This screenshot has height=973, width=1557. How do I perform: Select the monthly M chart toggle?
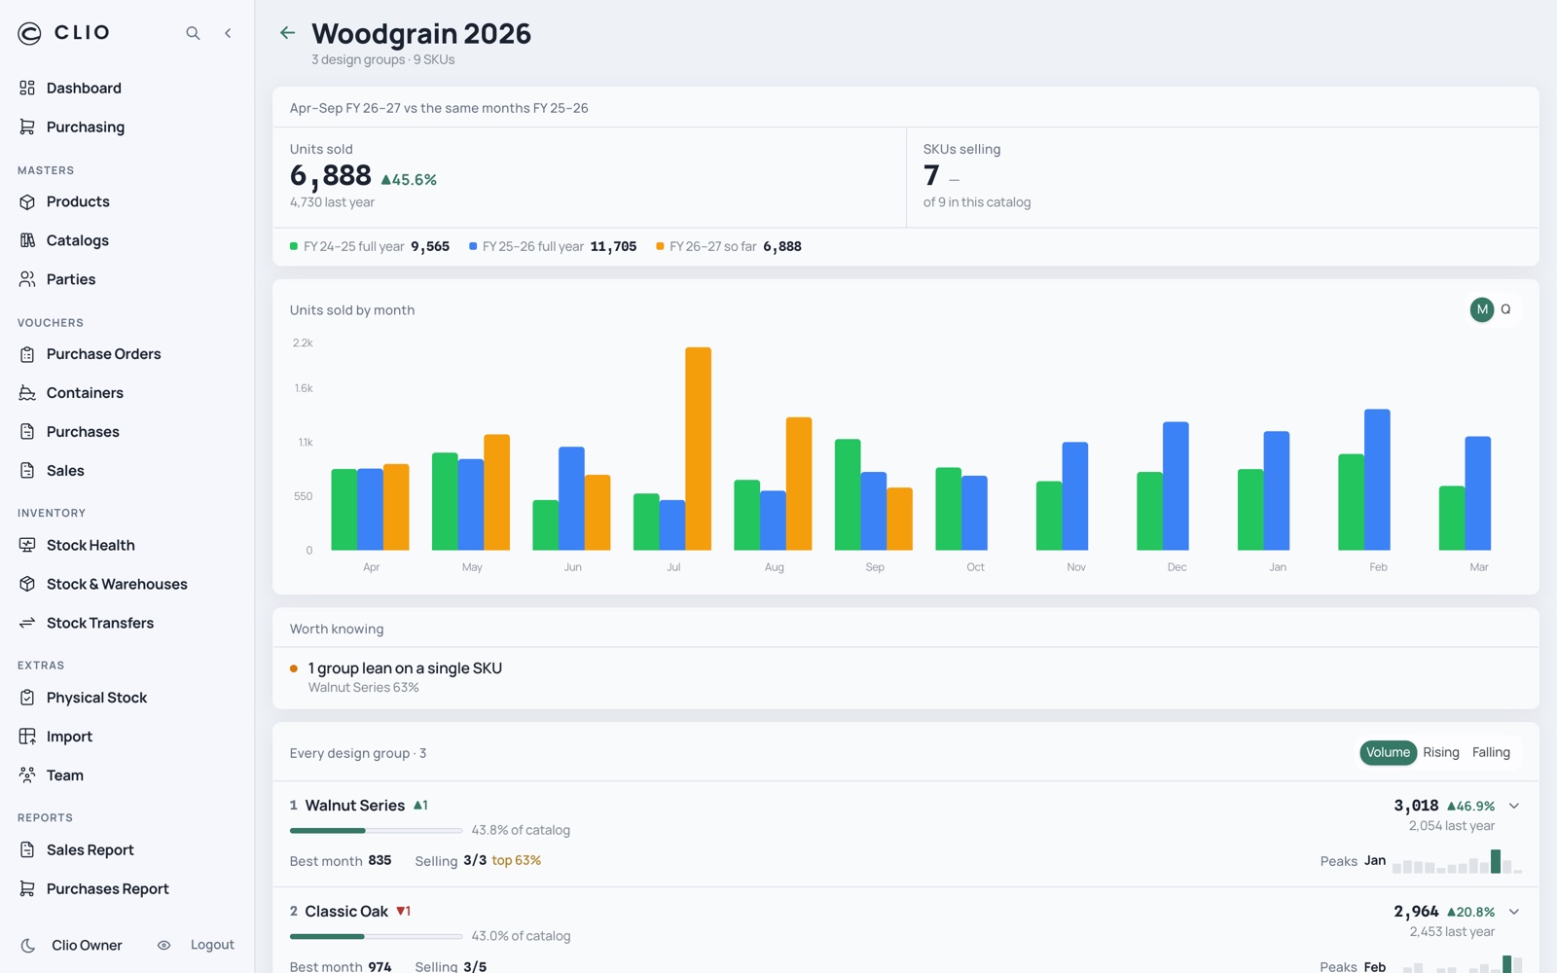[x=1482, y=309]
